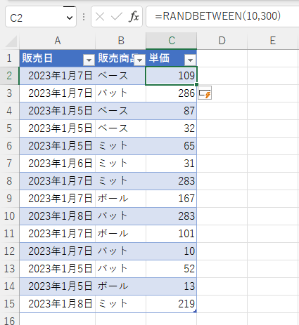Click the table resize handle at bottom corner
Screen dimensions: 299x325
[195, 311]
